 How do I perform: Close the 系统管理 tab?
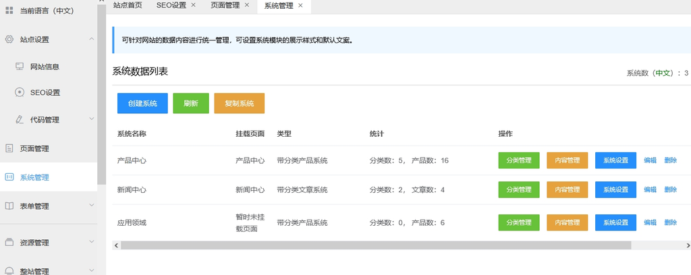pos(300,5)
